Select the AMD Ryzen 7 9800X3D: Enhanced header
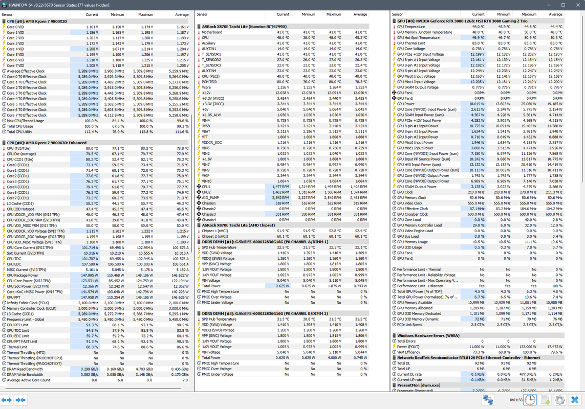Viewport: 585px width, 409px height. 96,143
